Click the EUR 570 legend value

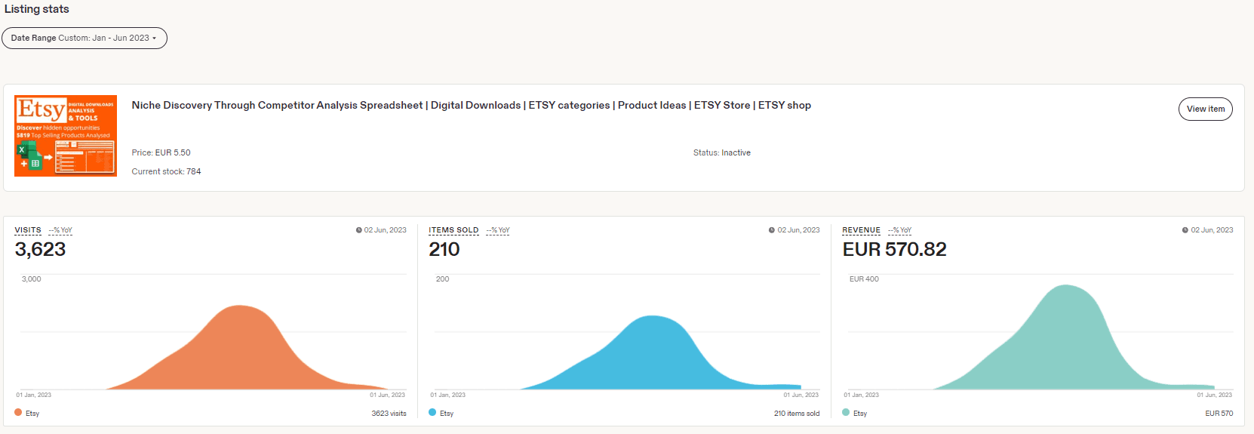[x=1219, y=414]
